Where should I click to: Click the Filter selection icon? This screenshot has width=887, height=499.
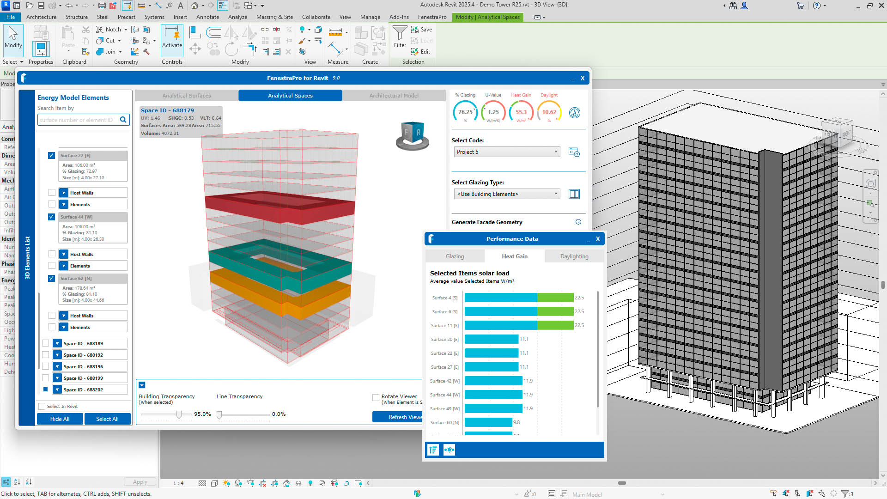pos(400,36)
